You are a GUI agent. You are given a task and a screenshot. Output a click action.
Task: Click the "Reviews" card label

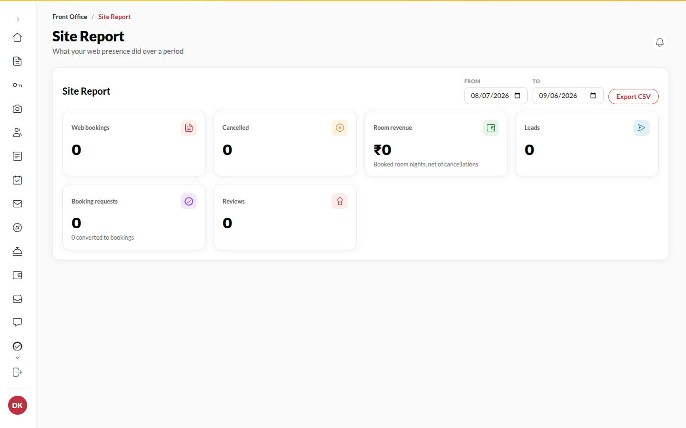[x=233, y=201]
